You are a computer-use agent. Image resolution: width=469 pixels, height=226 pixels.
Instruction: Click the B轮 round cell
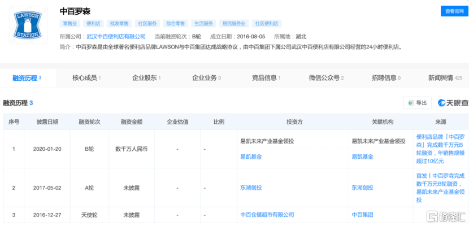coord(89,149)
